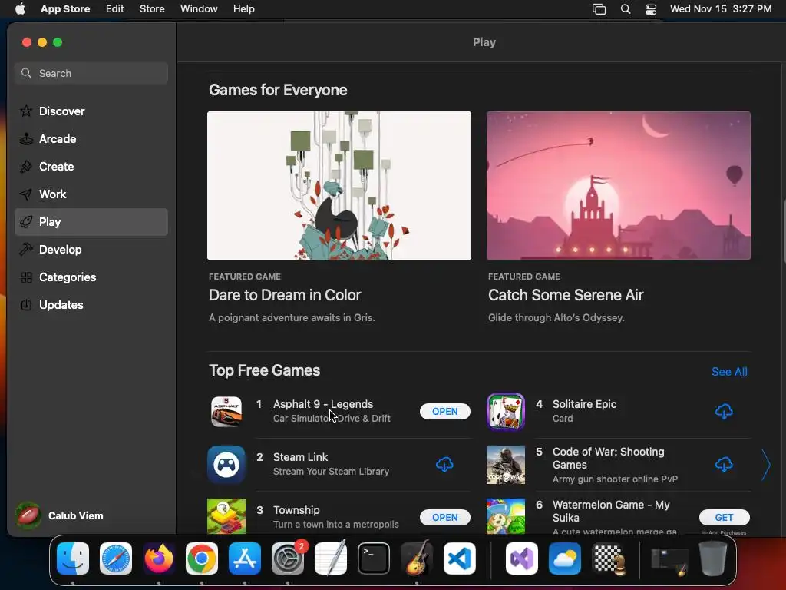Select the Play rocket icon
This screenshot has width=786, height=590.
[x=26, y=222]
